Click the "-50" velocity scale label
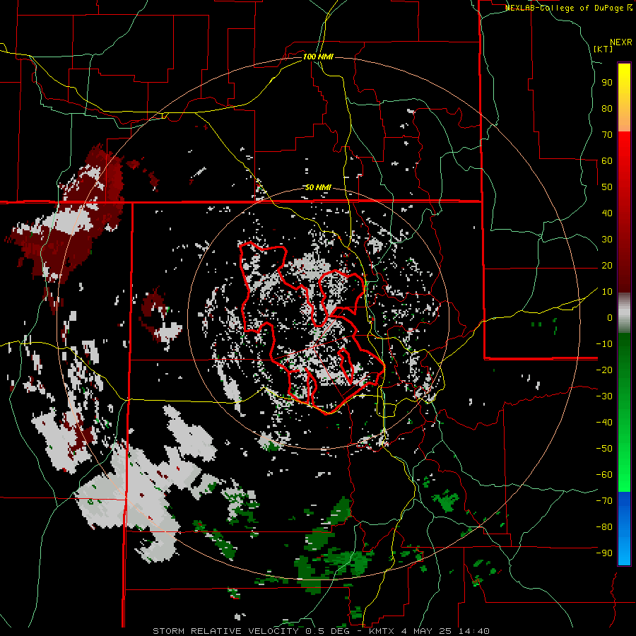The image size is (636, 636). (x=604, y=449)
